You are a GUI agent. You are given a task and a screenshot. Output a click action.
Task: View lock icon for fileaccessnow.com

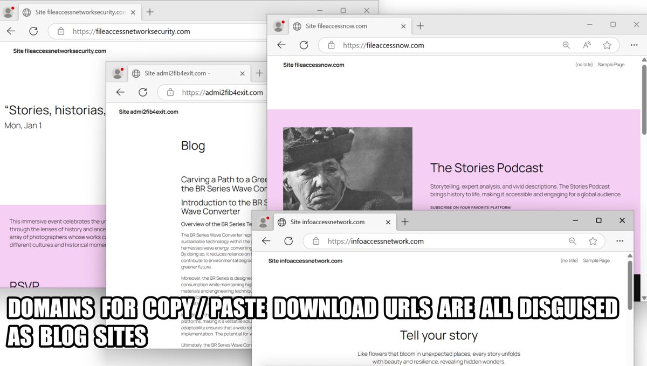coord(331,45)
